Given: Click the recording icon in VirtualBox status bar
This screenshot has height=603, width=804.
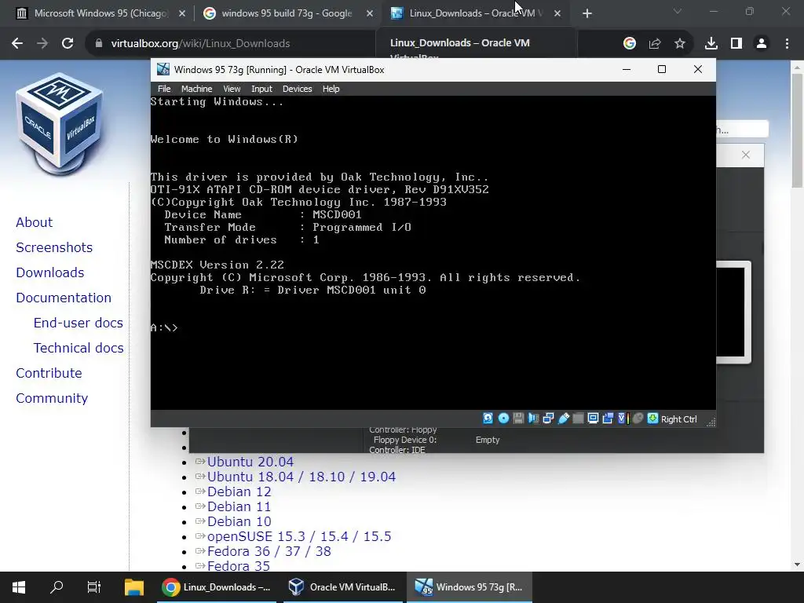Looking at the screenshot, I should tap(608, 418).
